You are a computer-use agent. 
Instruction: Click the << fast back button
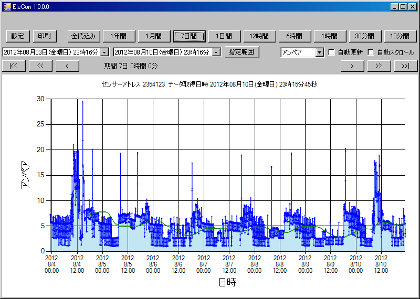[x=40, y=66]
